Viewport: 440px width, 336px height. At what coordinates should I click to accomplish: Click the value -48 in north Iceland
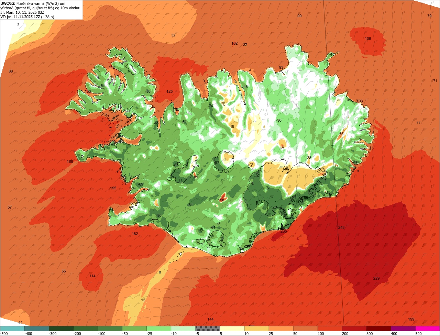245,87
